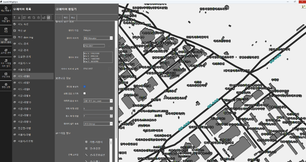
Task: Open the map style sheet sidebar item
Action: pyautogui.click(x=6, y=63)
